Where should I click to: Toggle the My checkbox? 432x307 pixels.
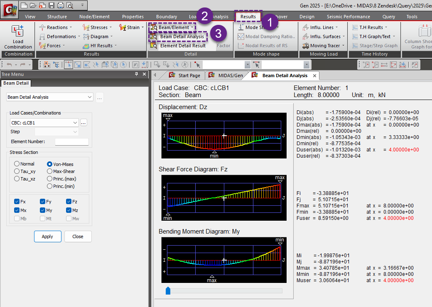click(x=42, y=210)
